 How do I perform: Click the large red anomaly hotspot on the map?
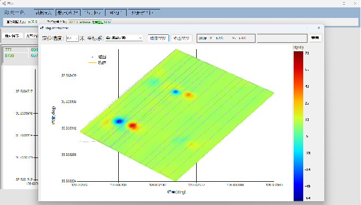coord(133,126)
